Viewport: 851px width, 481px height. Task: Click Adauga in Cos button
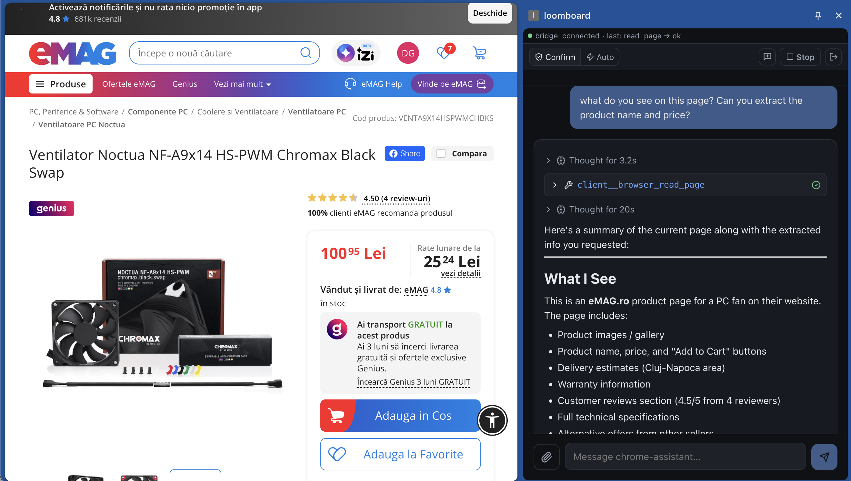[400, 416]
